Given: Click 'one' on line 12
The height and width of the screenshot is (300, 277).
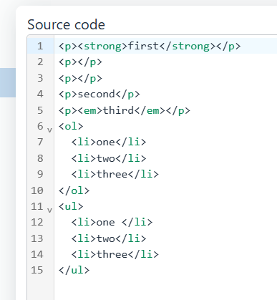Looking at the screenshot, I should (x=106, y=223).
